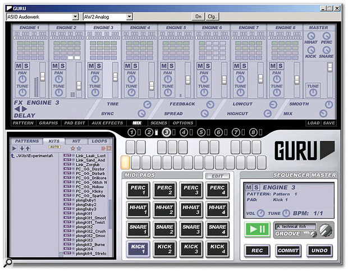The height and width of the screenshot is (271, 348).
Task: Hit the SNARE 3 pad
Action: point(191,229)
